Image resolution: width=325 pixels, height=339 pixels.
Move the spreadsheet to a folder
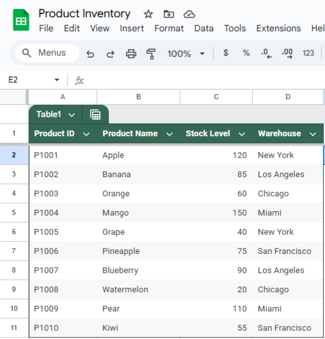tap(169, 14)
